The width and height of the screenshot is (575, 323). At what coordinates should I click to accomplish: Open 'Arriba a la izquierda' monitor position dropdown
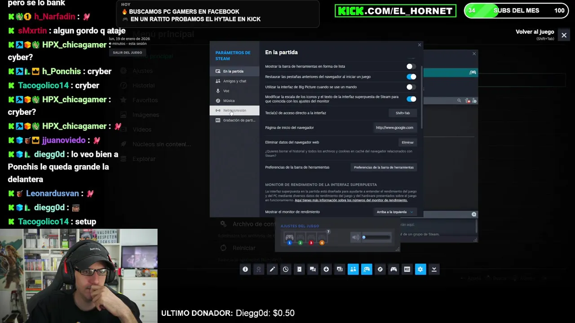point(395,212)
